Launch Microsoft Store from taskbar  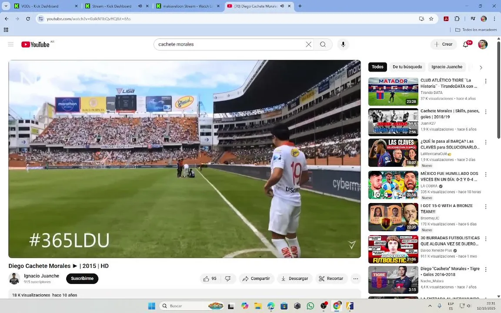[284, 306]
